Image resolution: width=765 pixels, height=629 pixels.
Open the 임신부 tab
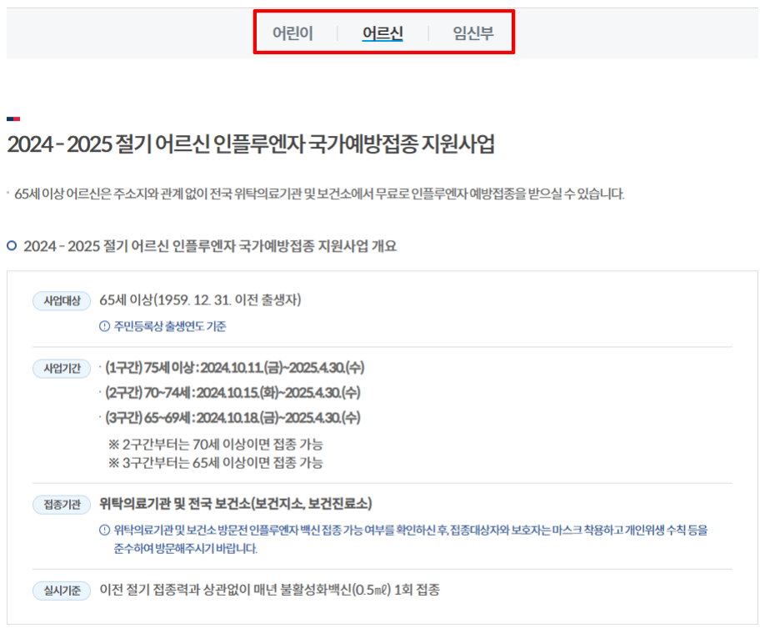(472, 30)
